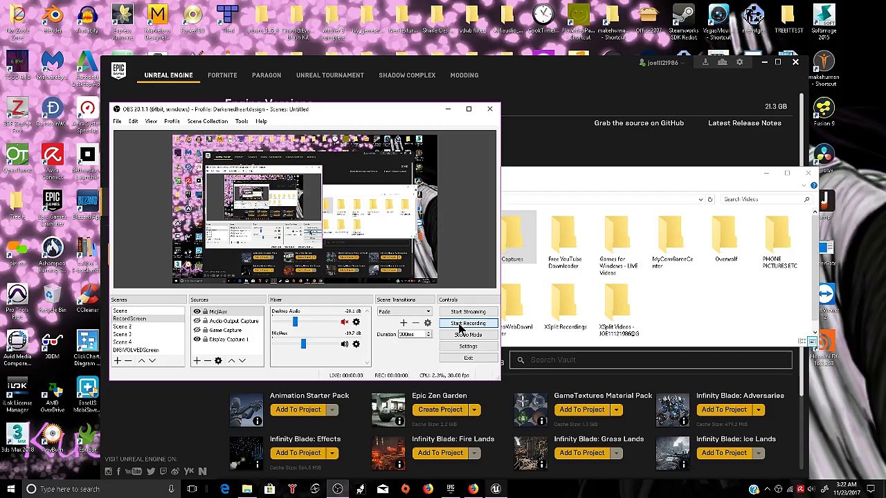Open OBS Scene Collection menu
This screenshot has width=886, height=498.
click(207, 121)
